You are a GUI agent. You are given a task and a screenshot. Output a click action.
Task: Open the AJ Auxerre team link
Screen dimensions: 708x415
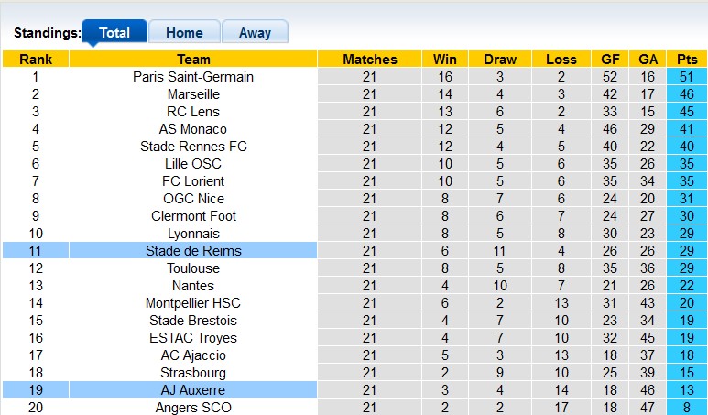193,390
